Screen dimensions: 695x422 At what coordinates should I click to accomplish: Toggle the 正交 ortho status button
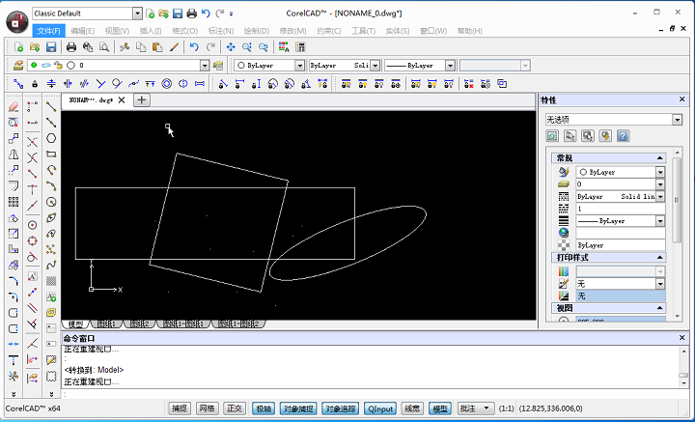click(235, 408)
